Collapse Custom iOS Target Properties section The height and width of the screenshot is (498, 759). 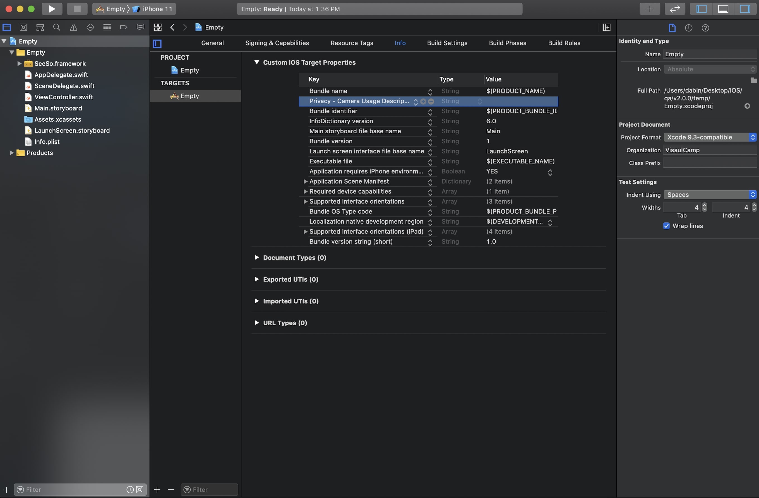pos(256,62)
